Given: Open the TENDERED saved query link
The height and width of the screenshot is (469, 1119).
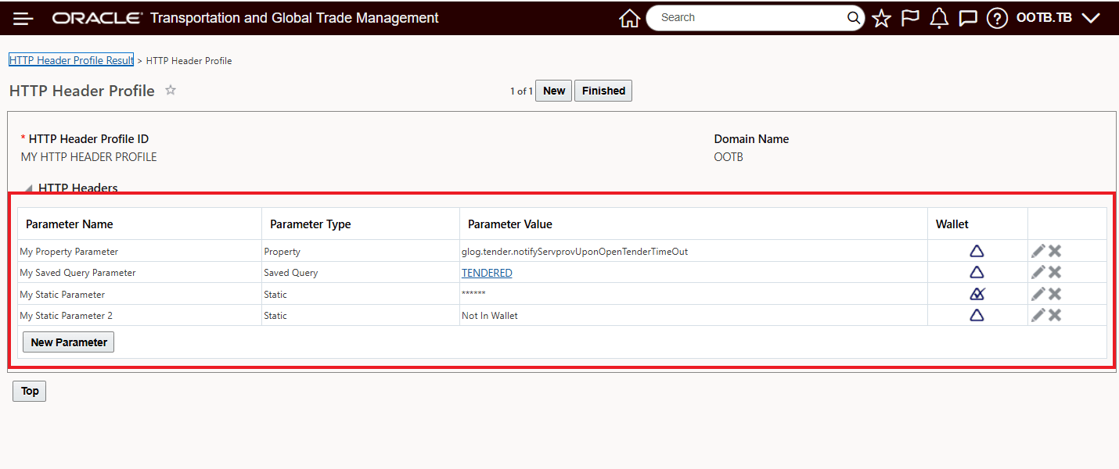Looking at the screenshot, I should 485,272.
